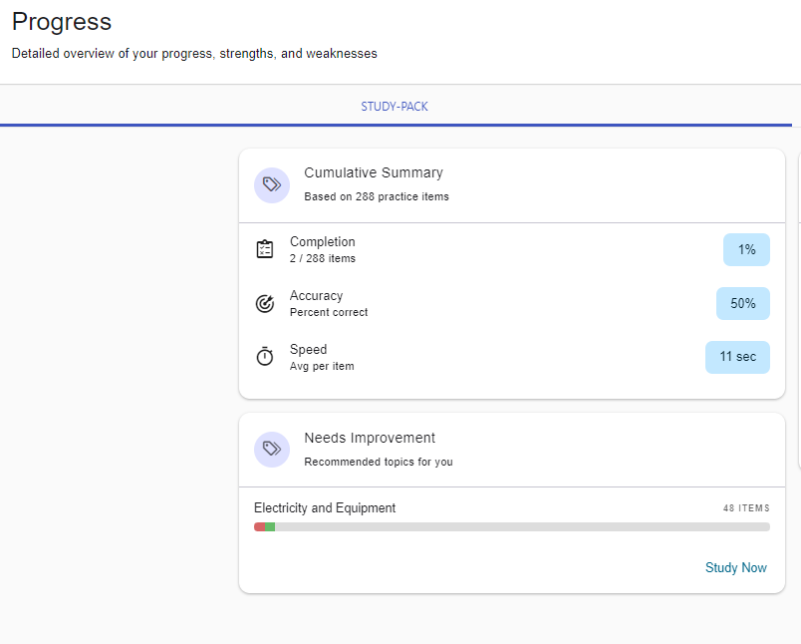Click the 1% completion badge
801x644 pixels.
(x=746, y=250)
